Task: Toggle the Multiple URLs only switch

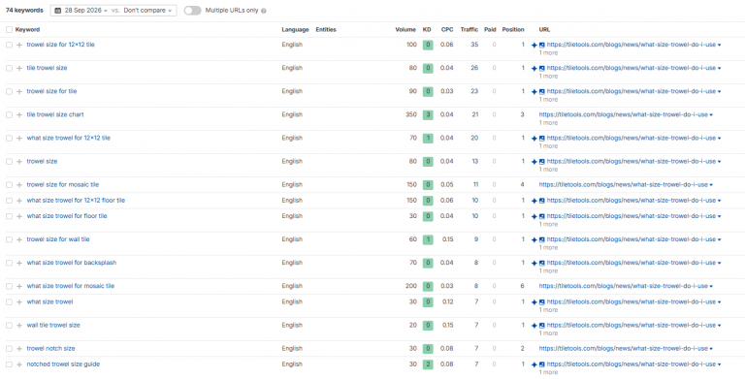Action: tap(192, 11)
